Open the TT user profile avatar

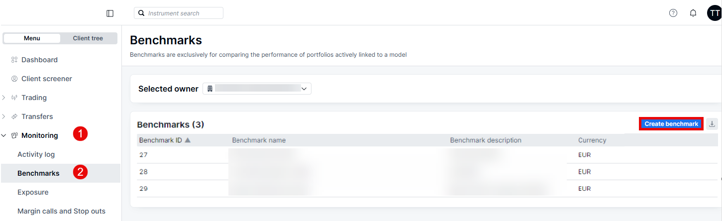[714, 13]
